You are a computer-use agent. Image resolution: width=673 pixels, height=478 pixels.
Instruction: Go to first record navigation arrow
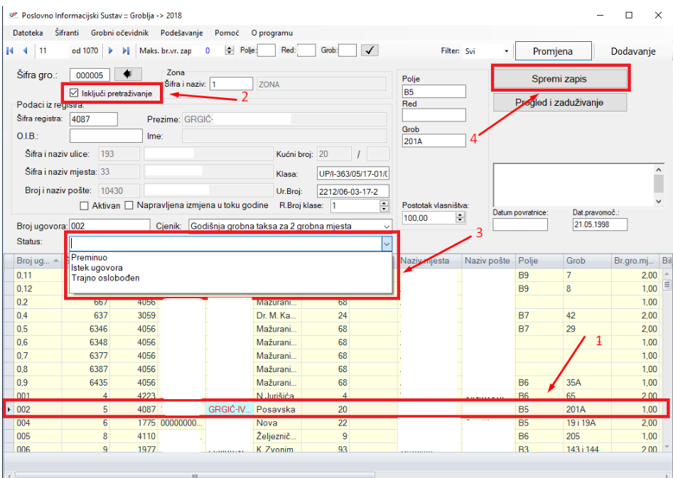(10, 51)
